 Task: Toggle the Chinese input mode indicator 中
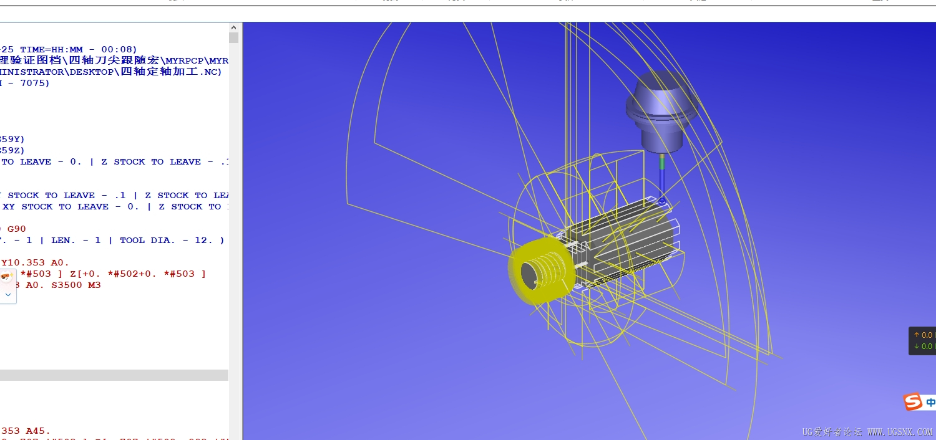coord(930,402)
